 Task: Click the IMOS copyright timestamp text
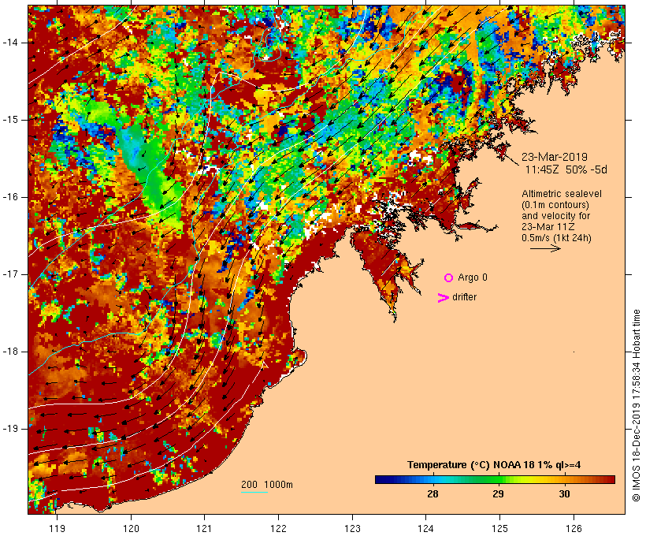click(x=636, y=405)
